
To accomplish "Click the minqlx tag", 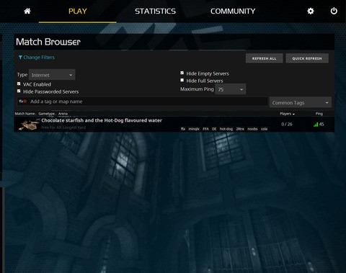I will click(194, 129).
